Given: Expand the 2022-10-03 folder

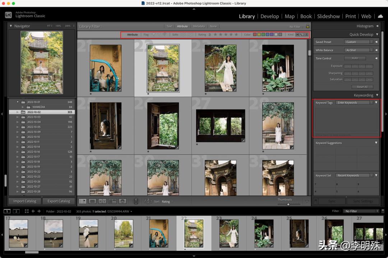Looking at the screenshot, I should (x=17, y=117).
